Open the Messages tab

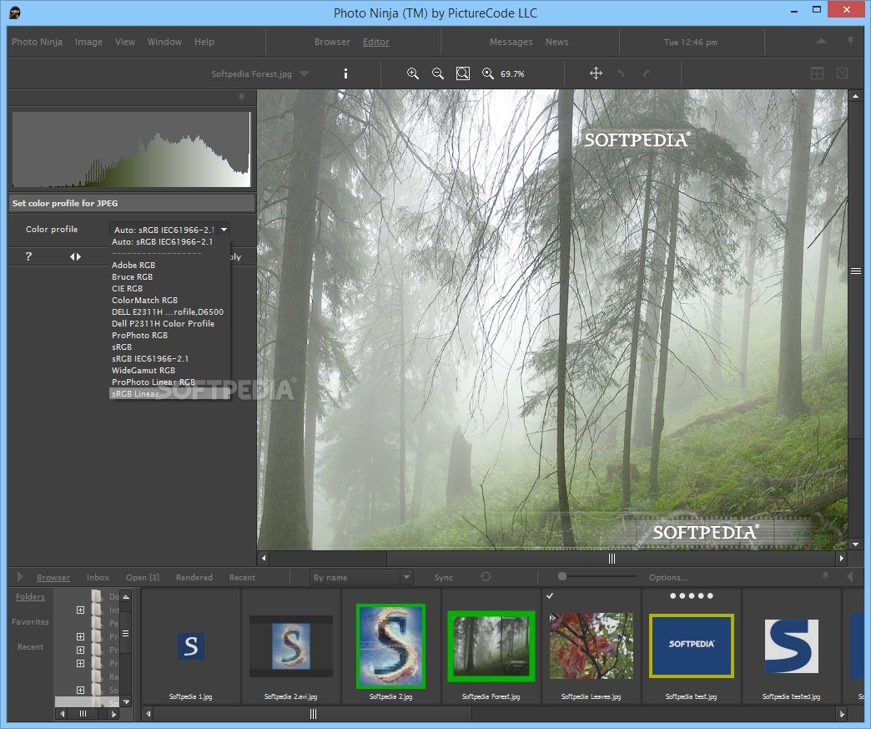click(511, 42)
